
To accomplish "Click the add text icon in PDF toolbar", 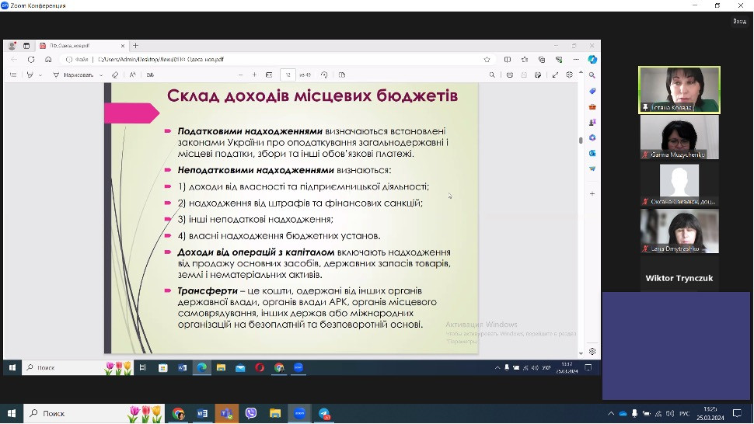I will (x=150, y=75).
